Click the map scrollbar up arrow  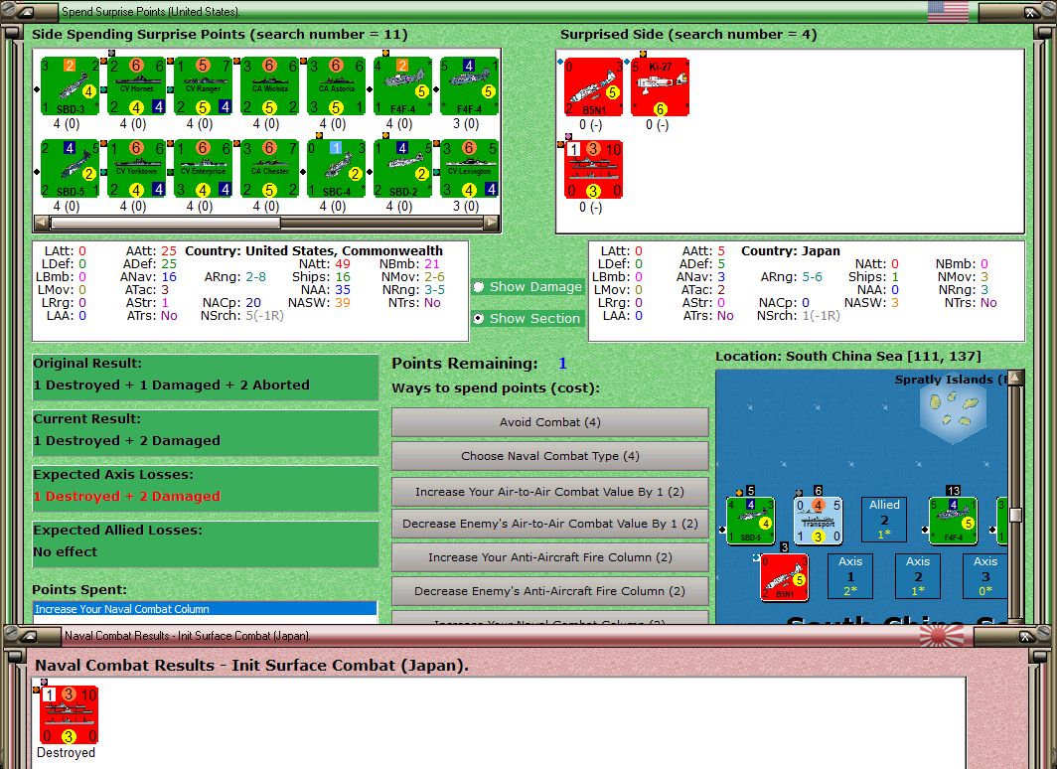[1015, 378]
